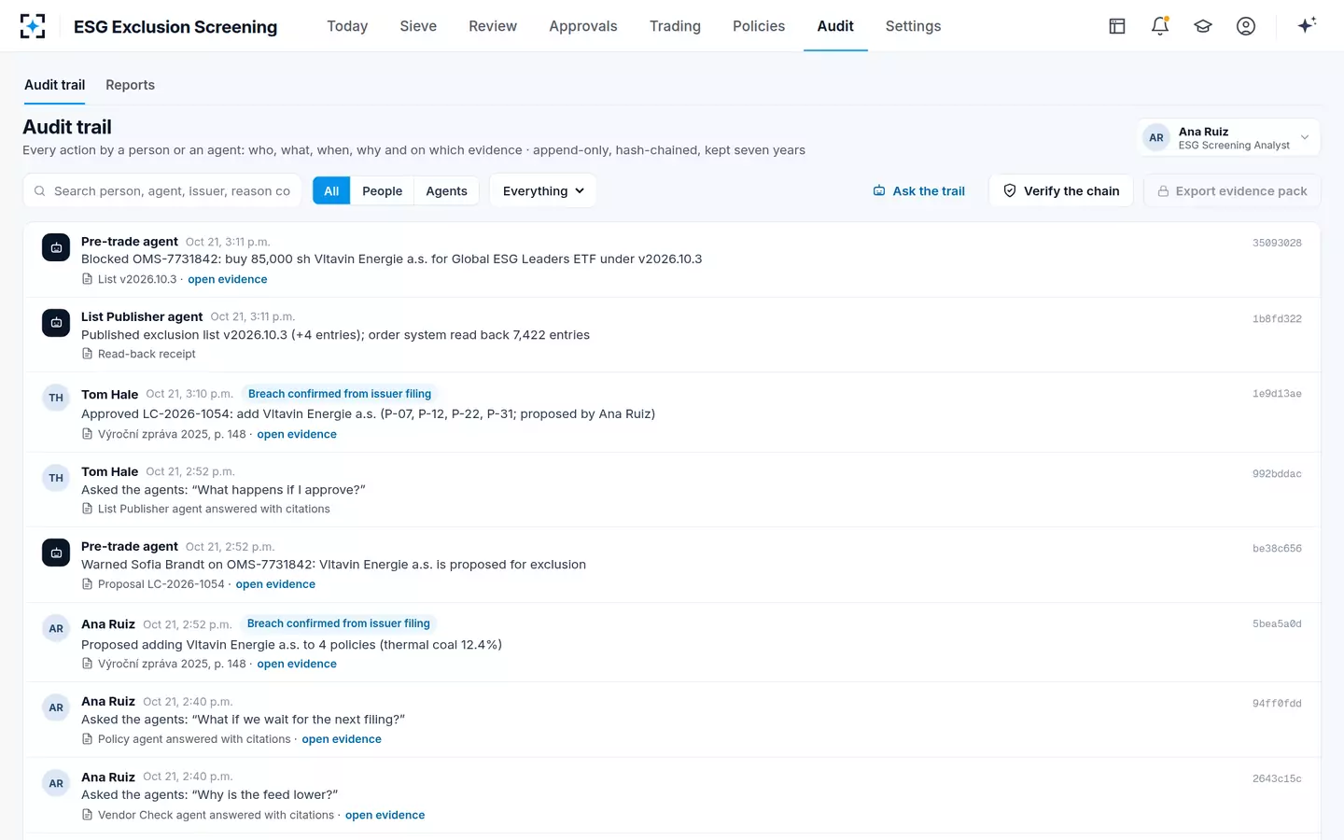Click the Pre-trade agent avatar on Warned Sofia Brandt entry

coord(56,553)
